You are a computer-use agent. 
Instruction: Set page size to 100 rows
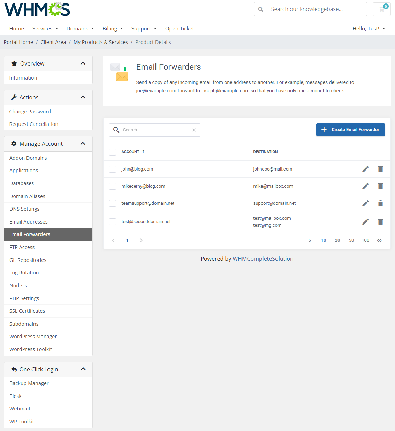coord(365,240)
